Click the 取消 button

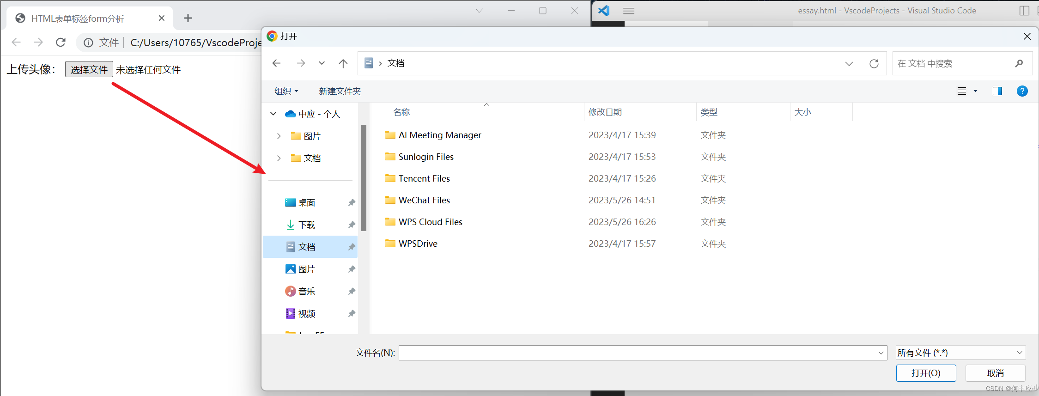(995, 373)
